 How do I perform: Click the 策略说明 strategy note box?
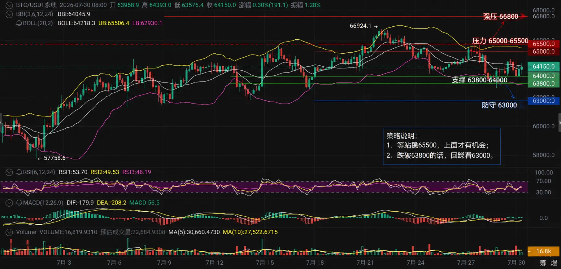tap(441, 146)
